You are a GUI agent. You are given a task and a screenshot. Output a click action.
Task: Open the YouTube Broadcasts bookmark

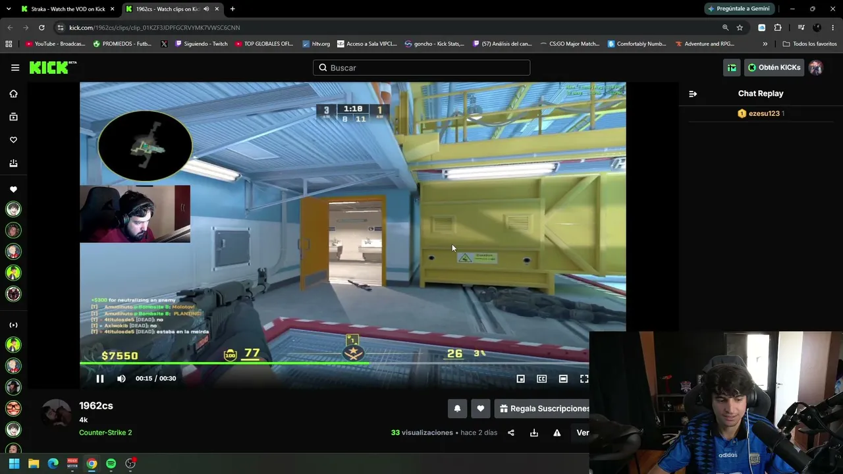[x=55, y=44]
